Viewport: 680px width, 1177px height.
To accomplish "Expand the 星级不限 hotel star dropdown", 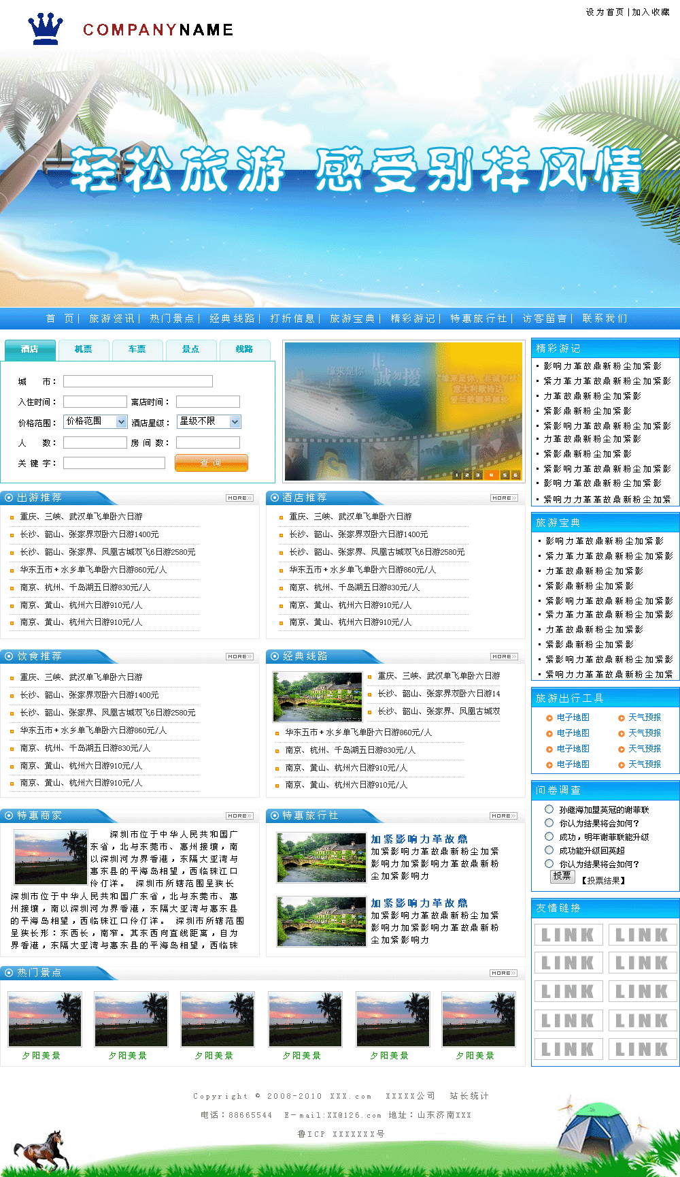I will coord(209,422).
